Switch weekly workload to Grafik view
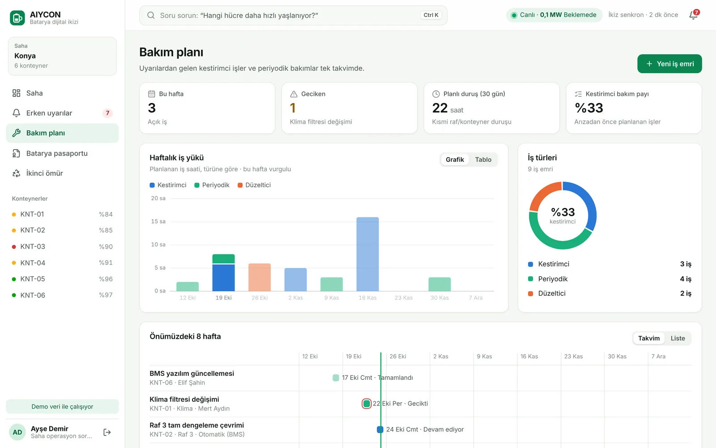The height and width of the screenshot is (448, 716). [455, 159]
